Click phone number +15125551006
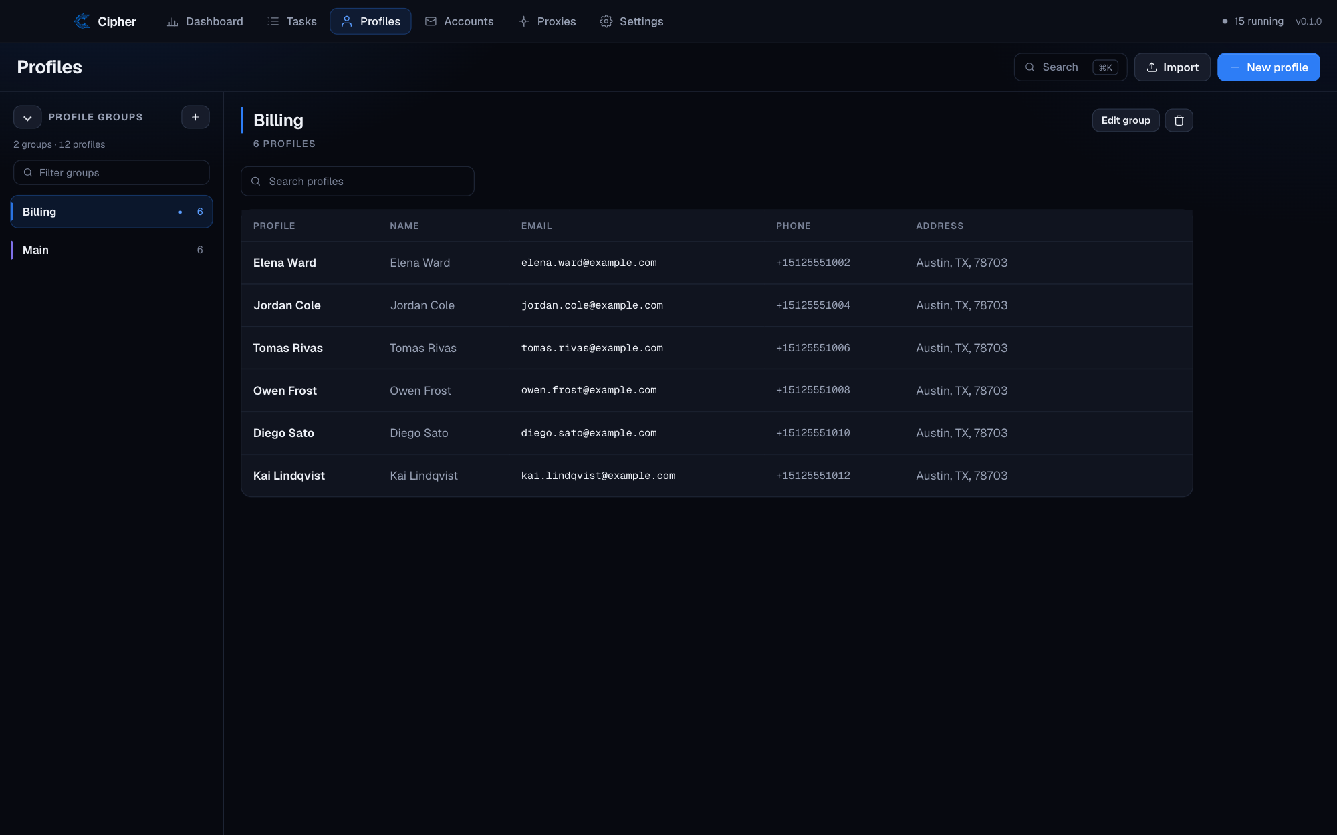This screenshot has width=1337, height=835. (813, 348)
